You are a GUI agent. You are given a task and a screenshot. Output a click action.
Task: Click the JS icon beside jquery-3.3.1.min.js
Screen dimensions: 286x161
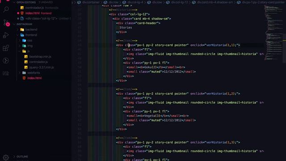pos(26,68)
